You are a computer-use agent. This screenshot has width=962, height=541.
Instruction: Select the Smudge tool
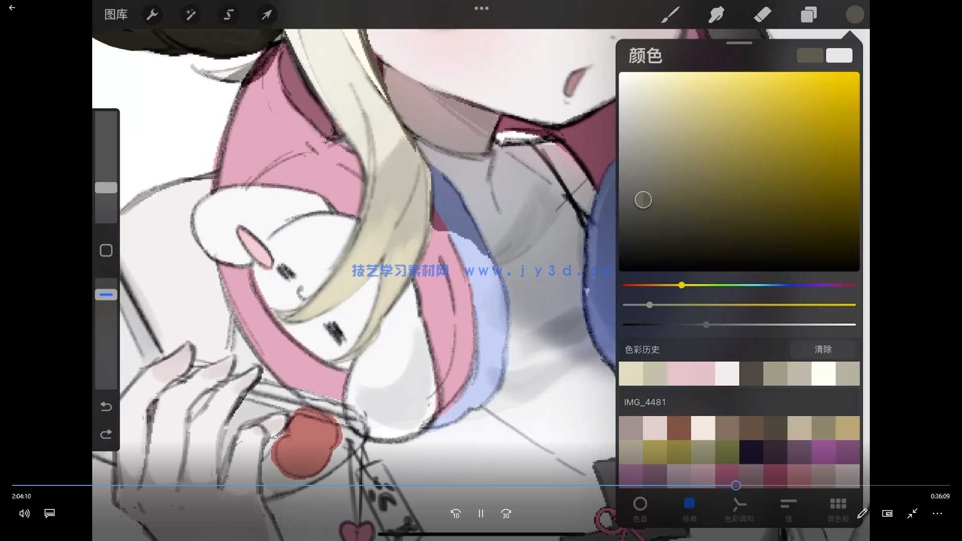716,15
